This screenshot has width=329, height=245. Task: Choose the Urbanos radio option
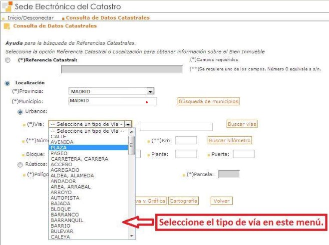(20, 112)
